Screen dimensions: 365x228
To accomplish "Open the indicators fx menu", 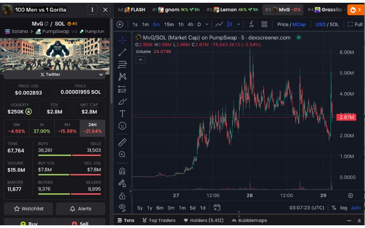I will click(251, 24).
